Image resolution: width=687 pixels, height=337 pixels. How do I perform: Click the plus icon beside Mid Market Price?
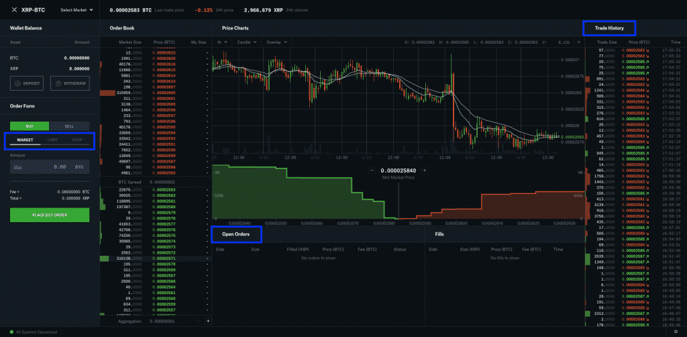click(x=424, y=171)
